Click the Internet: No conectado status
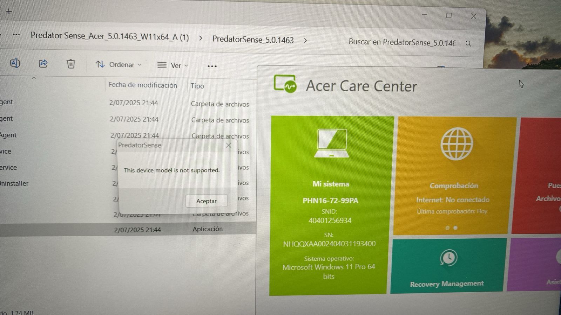 point(453,200)
